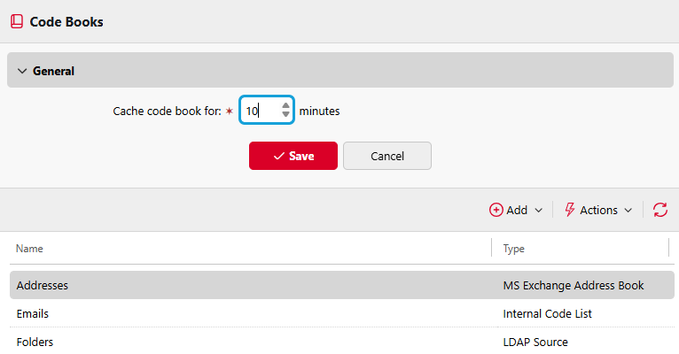The image size is (679, 354).
Task: Refresh the code books list
Action: [x=660, y=210]
